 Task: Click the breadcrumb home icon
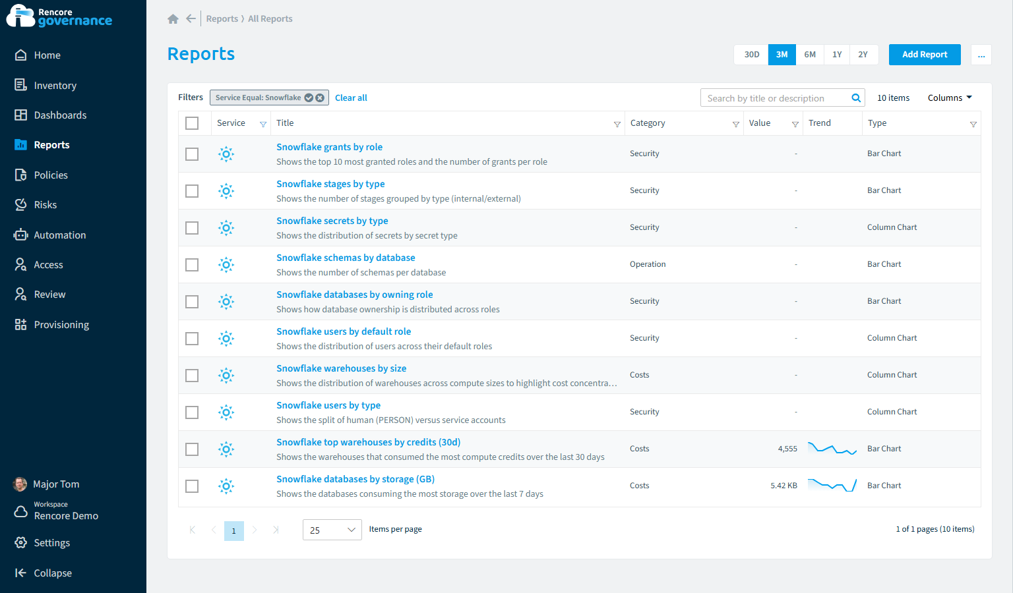pyautogui.click(x=173, y=18)
